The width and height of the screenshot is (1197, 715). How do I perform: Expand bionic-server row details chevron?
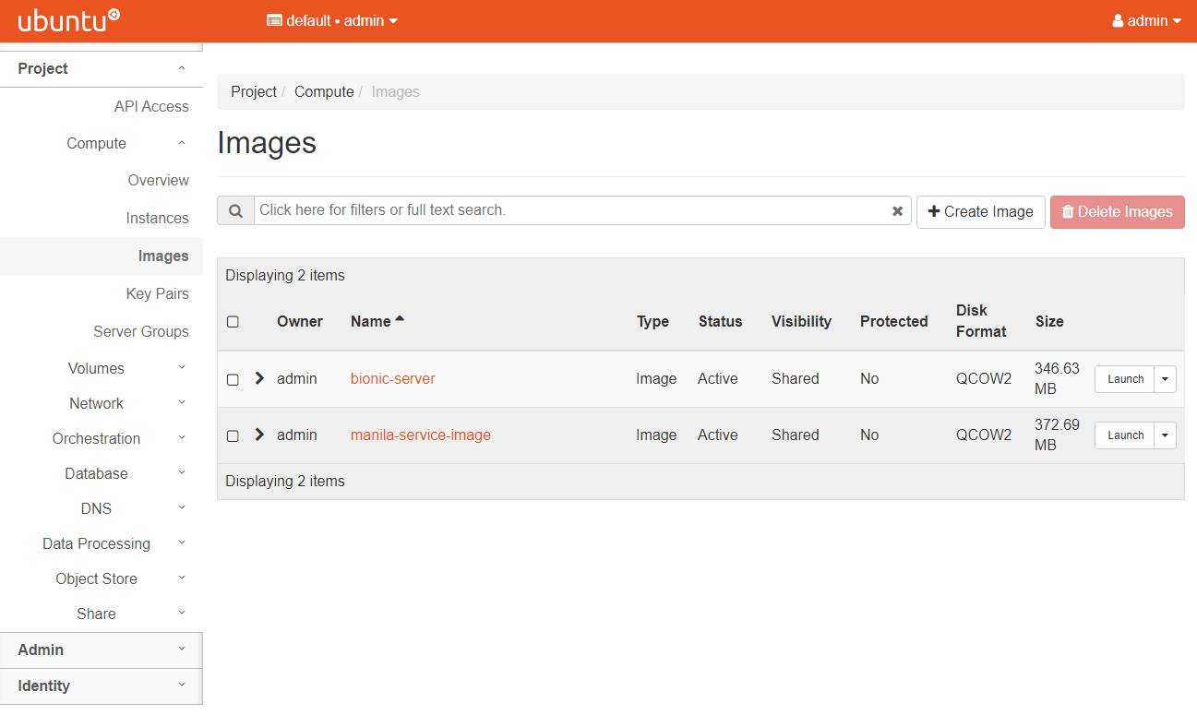point(259,378)
